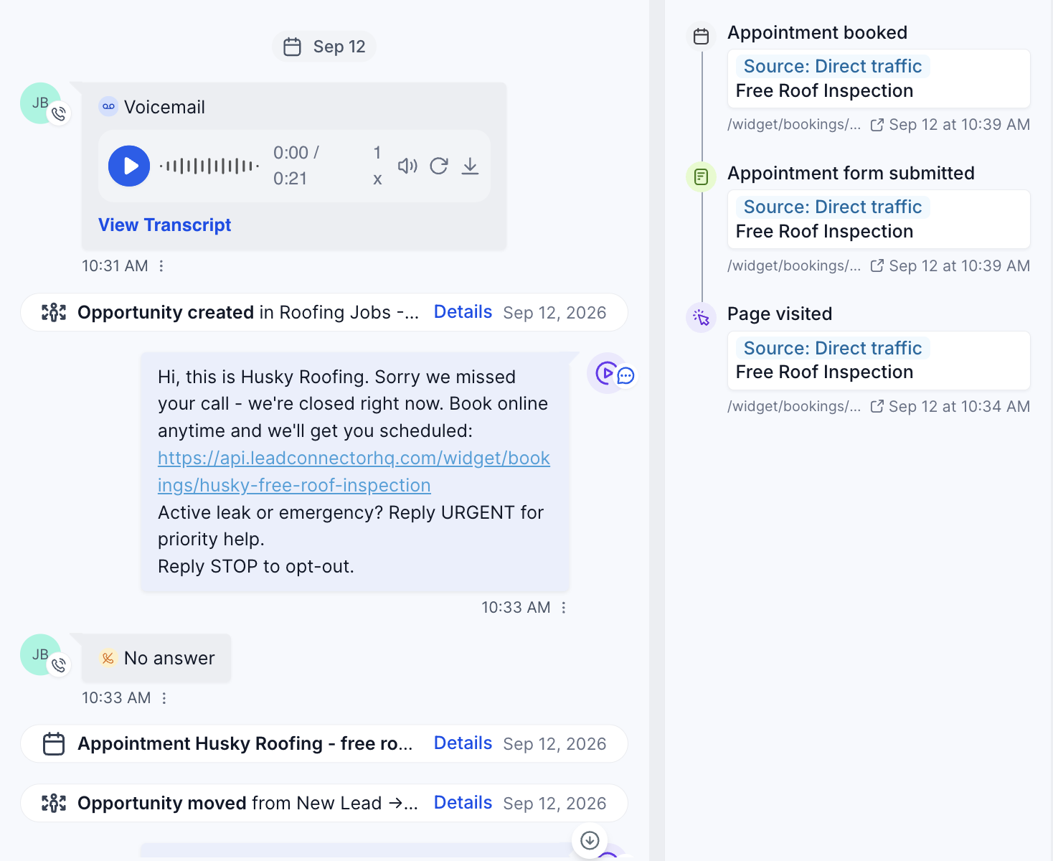Open View Transcript link

pyautogui.click(x=164, y=225)
